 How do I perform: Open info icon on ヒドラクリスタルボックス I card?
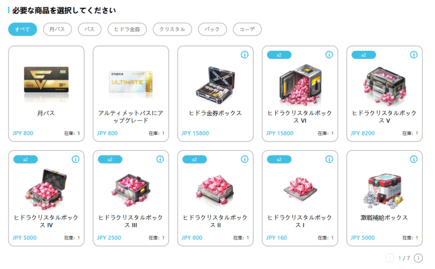click(329, 159)
